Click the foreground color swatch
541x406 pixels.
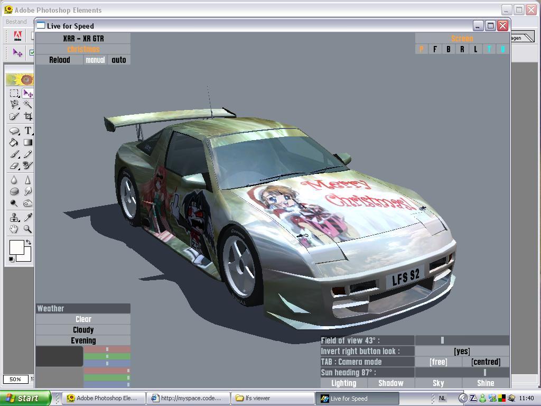coord(16,247)
